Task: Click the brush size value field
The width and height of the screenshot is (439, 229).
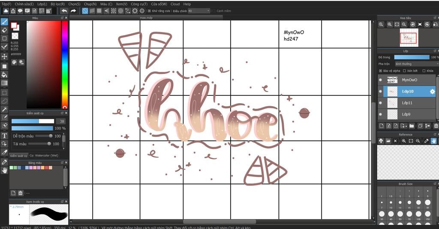Action: (x=61, y=121)
